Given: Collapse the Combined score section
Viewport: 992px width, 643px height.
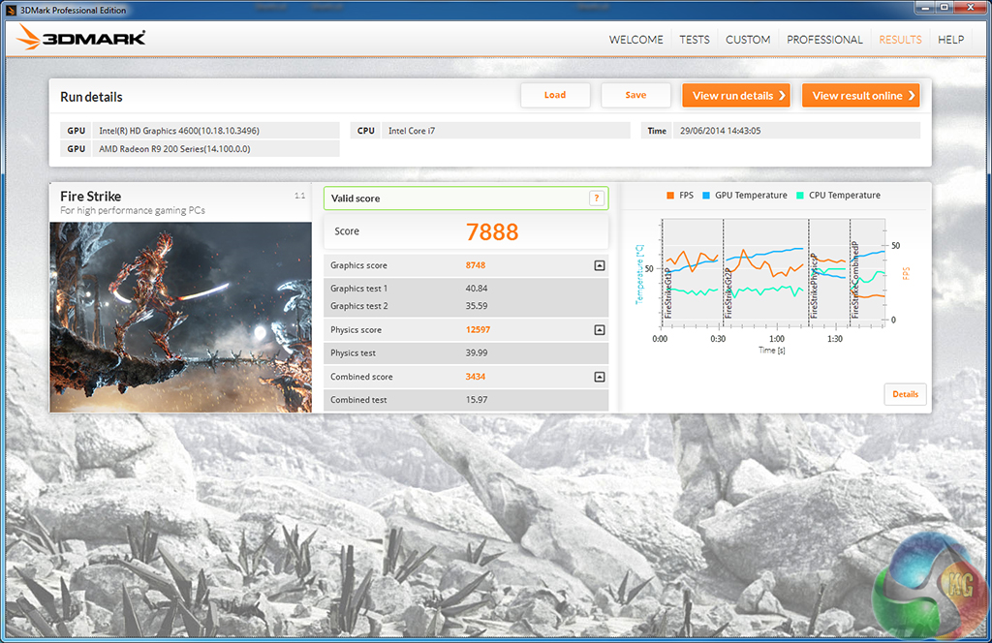Looking at the screenshot, I should tap(599, 377).
